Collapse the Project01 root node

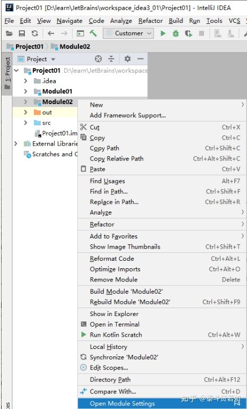tap(16, 71)
